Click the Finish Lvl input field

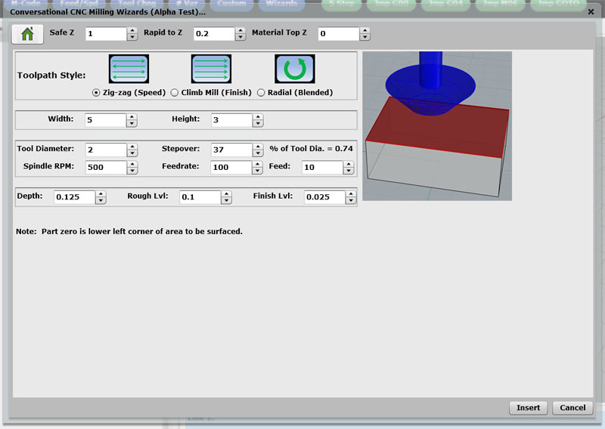tap(324, 197)
